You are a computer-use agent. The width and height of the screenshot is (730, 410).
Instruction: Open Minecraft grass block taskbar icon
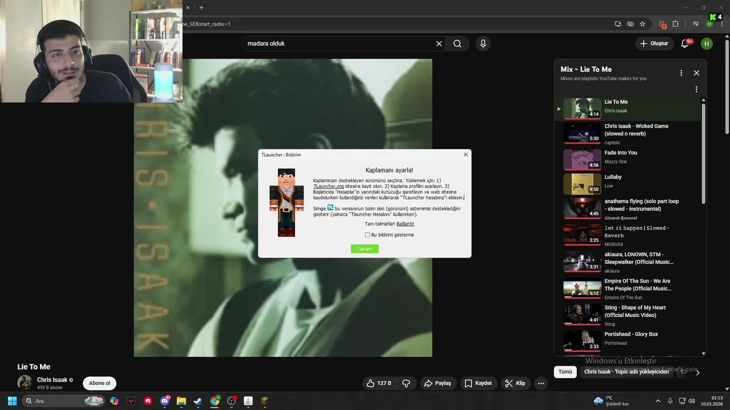click(x=265, y=401)
